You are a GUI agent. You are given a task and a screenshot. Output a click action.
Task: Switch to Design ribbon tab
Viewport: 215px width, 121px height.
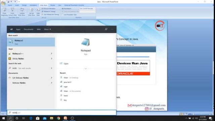point(24,5)
